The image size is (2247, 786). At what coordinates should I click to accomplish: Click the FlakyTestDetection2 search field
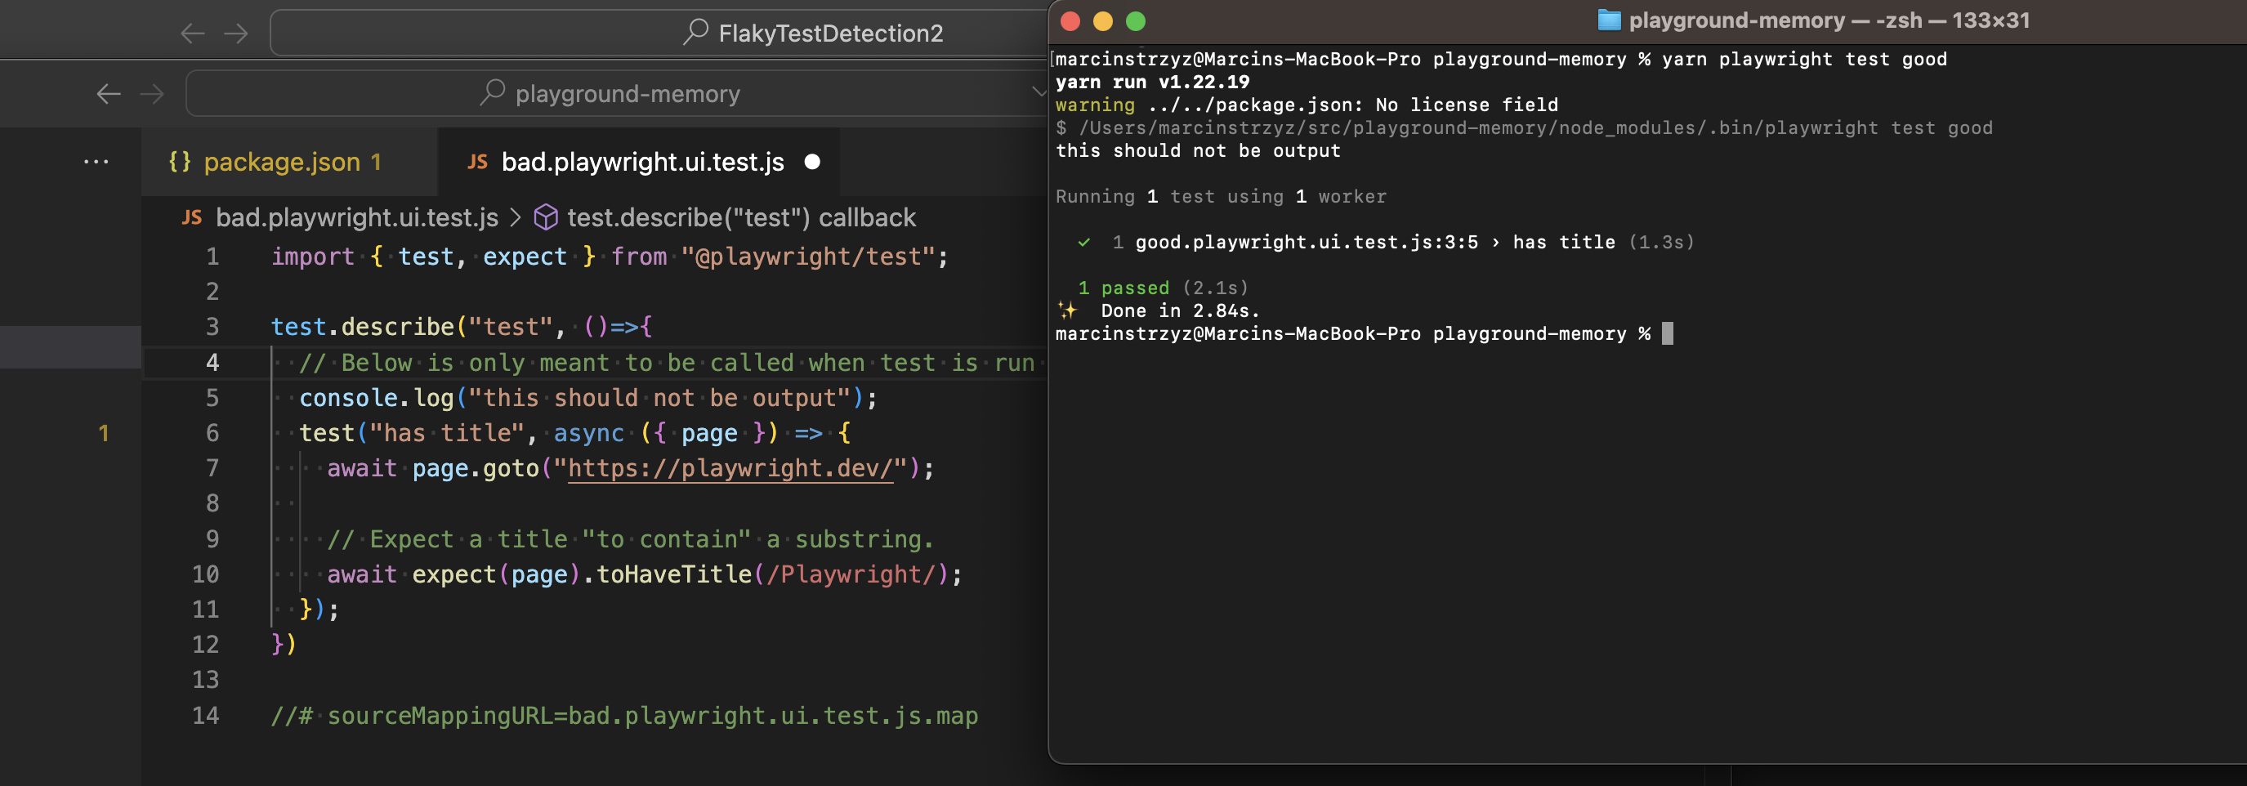coord(829,33)
